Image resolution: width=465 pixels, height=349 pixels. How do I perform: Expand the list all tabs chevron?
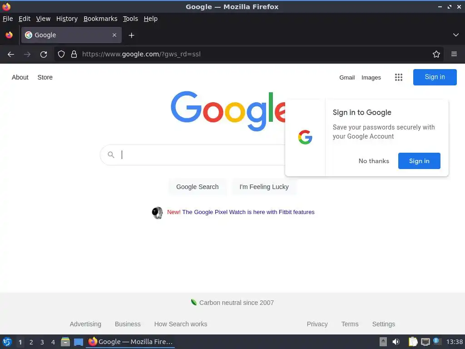(x=456, y=35)
